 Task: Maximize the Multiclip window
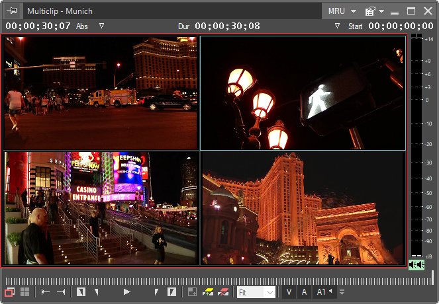(411, 11)
